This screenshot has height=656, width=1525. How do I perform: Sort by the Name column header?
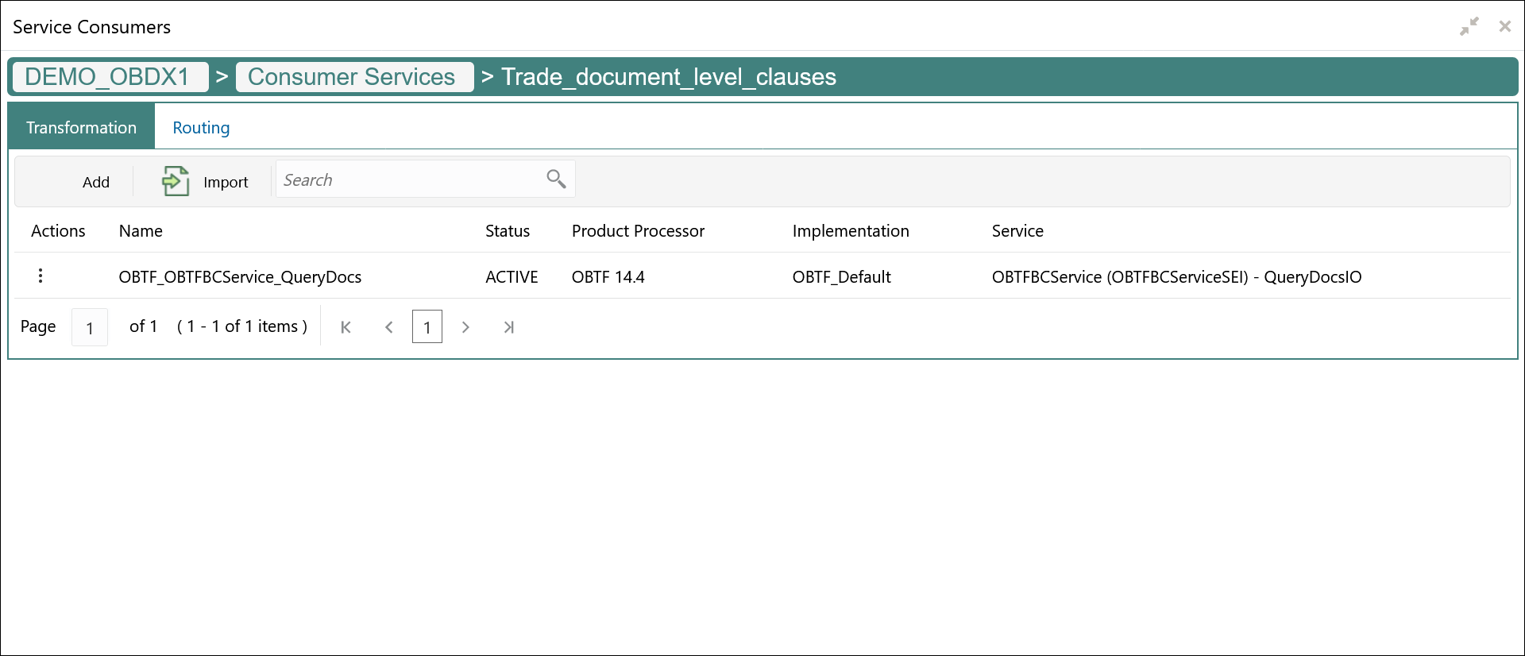[x=141, y=231]
